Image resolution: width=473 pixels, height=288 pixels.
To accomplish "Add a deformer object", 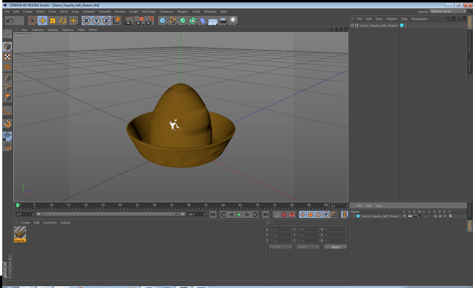I will click(x=203, y=20).
